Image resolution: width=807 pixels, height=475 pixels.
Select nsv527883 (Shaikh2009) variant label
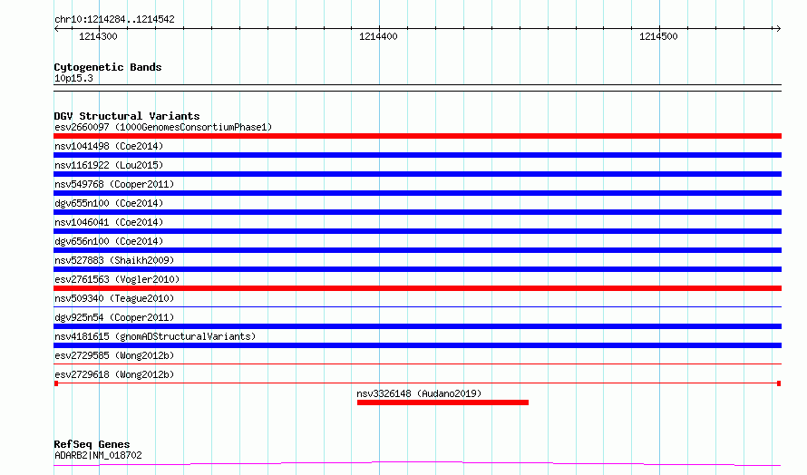pos(114,260)
